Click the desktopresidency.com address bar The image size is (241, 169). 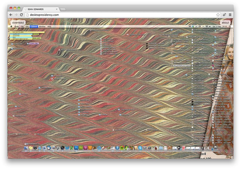(113, 15)
